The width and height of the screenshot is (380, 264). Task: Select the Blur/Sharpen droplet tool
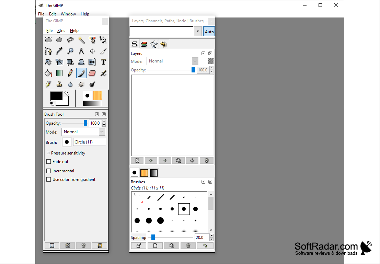click(70, 84)
